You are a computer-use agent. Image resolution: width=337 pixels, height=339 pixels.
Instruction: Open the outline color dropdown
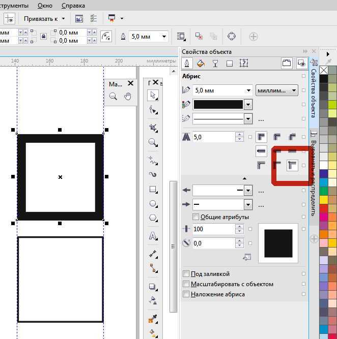pyautogui.click(x=248, y=104)
